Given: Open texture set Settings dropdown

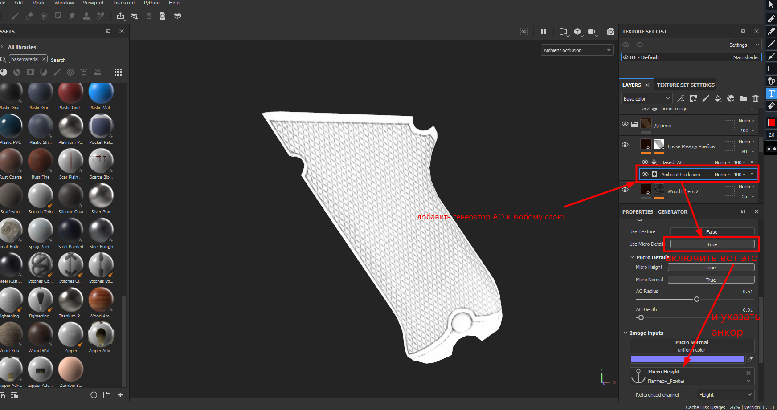Looking at the screenshot, I should pos(744,45).
